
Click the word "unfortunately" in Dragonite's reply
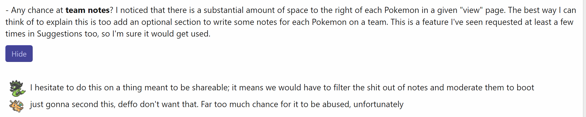click(378, 104)
